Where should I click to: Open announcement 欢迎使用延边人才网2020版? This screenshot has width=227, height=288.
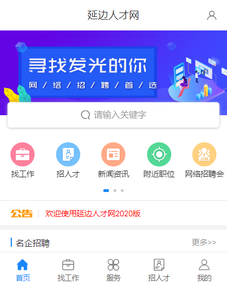pyautogui.click(x=93, y=213)
